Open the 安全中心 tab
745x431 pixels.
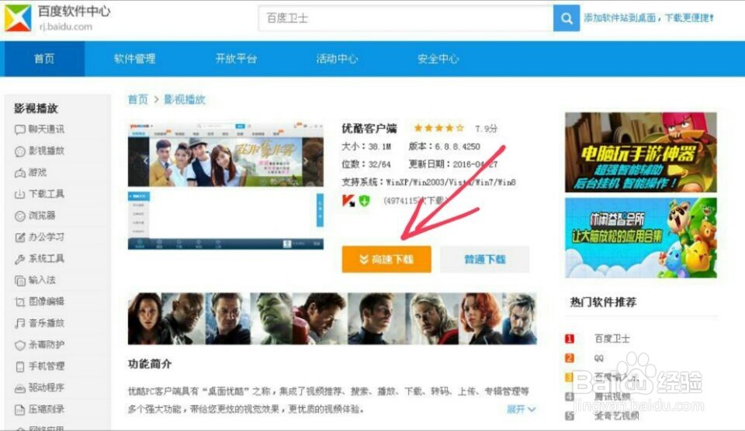coord(438,59)
